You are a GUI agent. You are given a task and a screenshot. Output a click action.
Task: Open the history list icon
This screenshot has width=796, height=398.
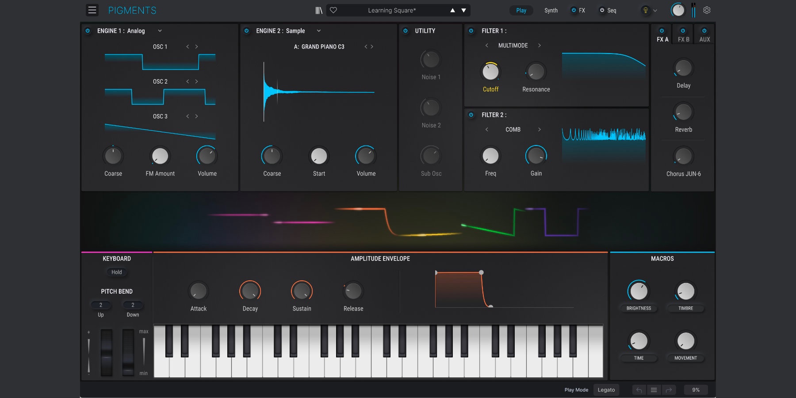coord(654,390)
